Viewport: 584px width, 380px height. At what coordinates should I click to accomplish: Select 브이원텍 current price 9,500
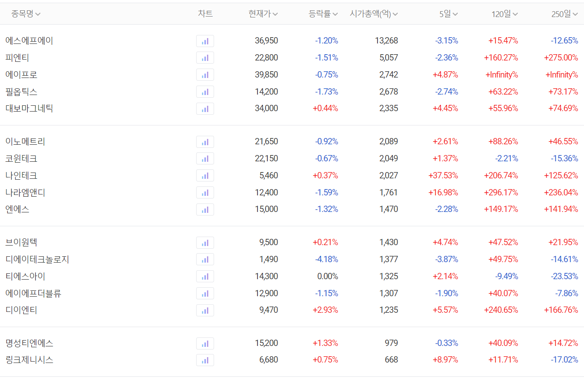tap(269, 242)
